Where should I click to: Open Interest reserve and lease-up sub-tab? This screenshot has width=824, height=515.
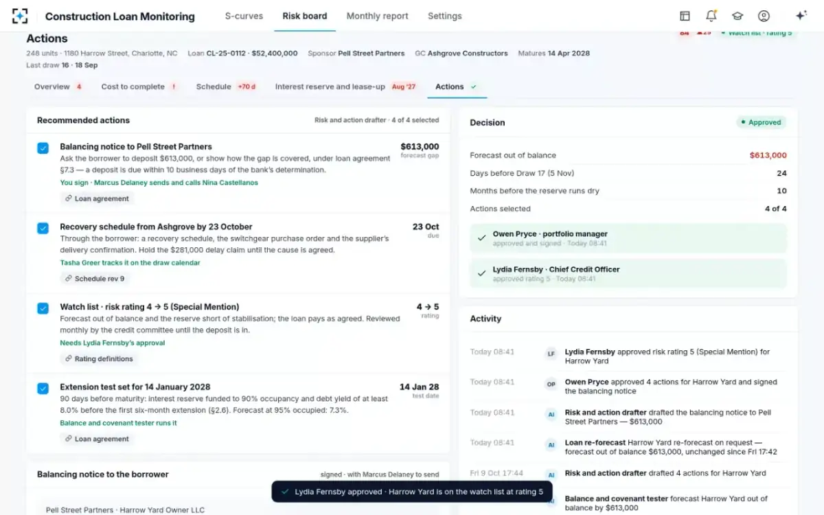[x=346, y=87]
